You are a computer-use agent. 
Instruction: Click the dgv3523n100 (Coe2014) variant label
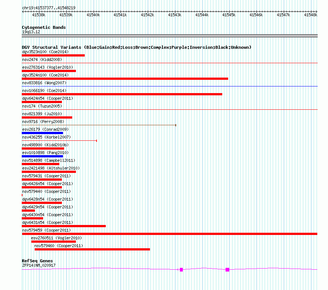(x=45, y=52)
